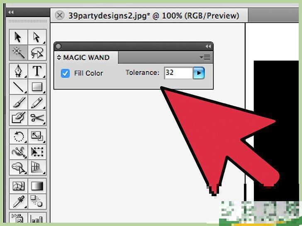Collapse the Magic Wand panel with double arrows

(208, 46)
